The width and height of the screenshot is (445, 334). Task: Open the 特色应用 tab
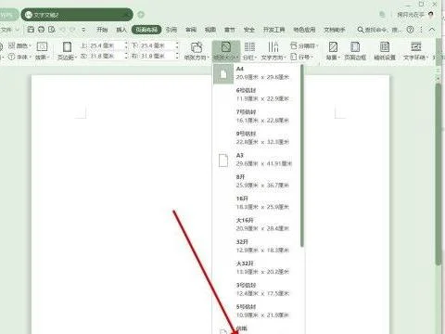(304, 30)
